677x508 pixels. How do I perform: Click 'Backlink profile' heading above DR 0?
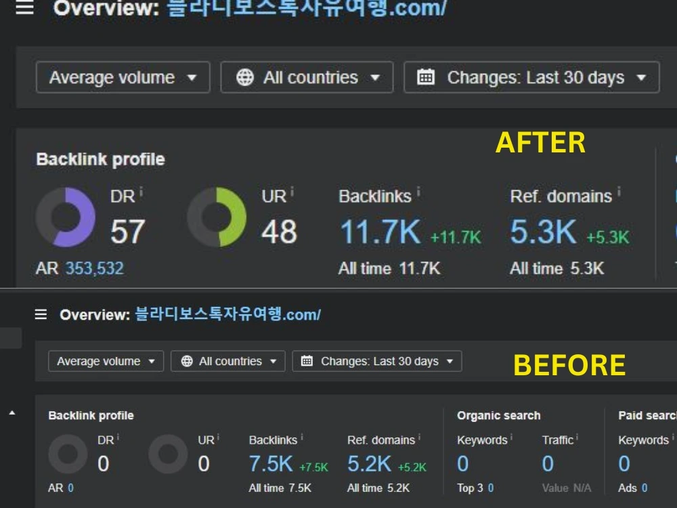click(x=91, y=416)
